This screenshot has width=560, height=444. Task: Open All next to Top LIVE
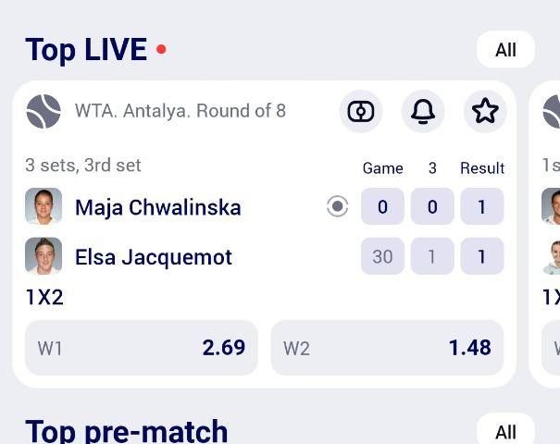pyautogui.click(x=505, y=50)
